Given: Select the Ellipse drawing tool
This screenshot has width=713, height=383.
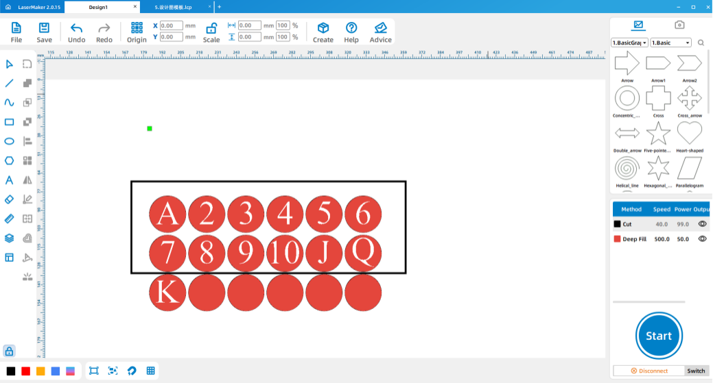Looking at the screenshot, I should coord(10,141).
